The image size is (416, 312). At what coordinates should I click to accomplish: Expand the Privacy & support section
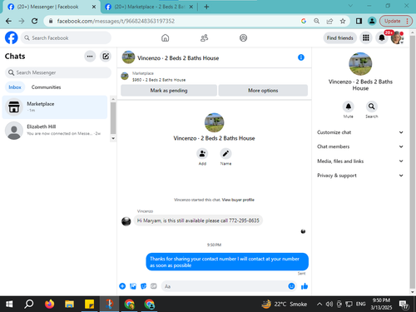pyautogui.click(x=360, y=176)
